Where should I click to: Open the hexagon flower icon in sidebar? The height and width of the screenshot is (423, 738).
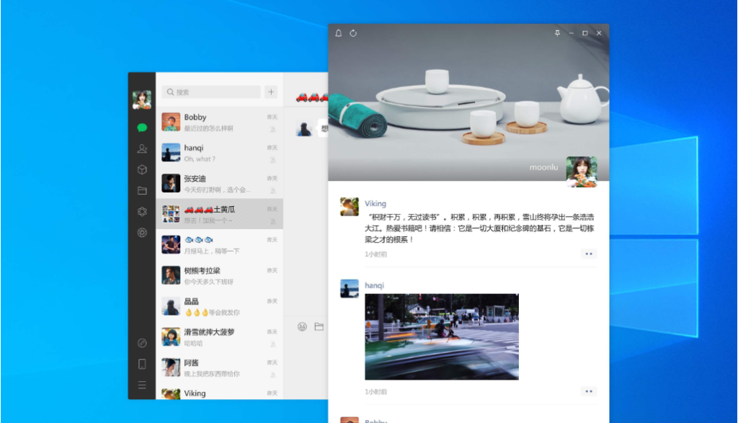142,212
